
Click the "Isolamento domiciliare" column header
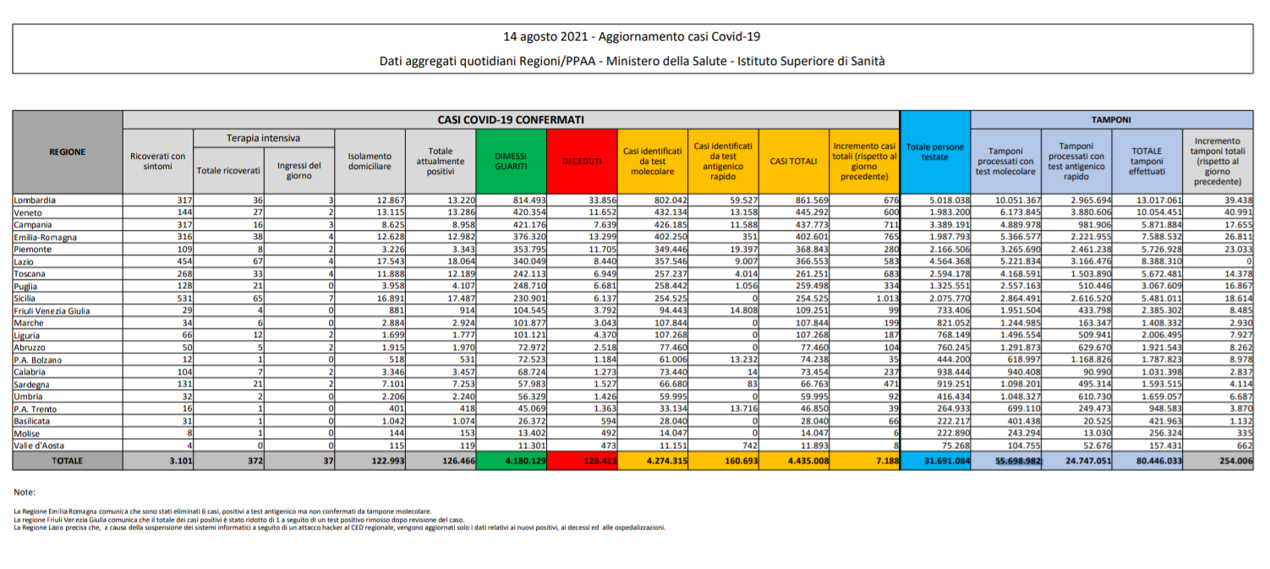370,161
